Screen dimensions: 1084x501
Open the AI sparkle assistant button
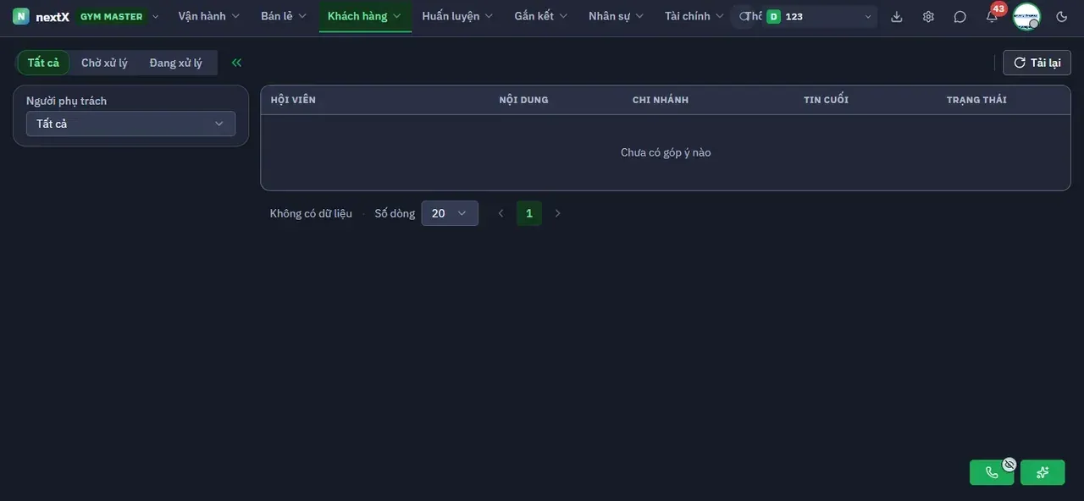pyautogui.click(x=1043, y=472)
